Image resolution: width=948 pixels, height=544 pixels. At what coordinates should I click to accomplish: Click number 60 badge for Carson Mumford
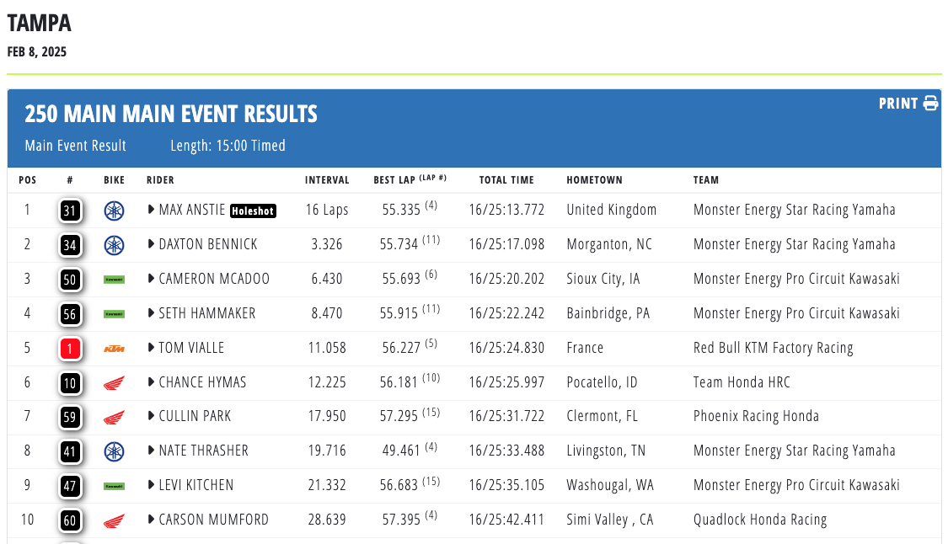[x=70, y=520]
